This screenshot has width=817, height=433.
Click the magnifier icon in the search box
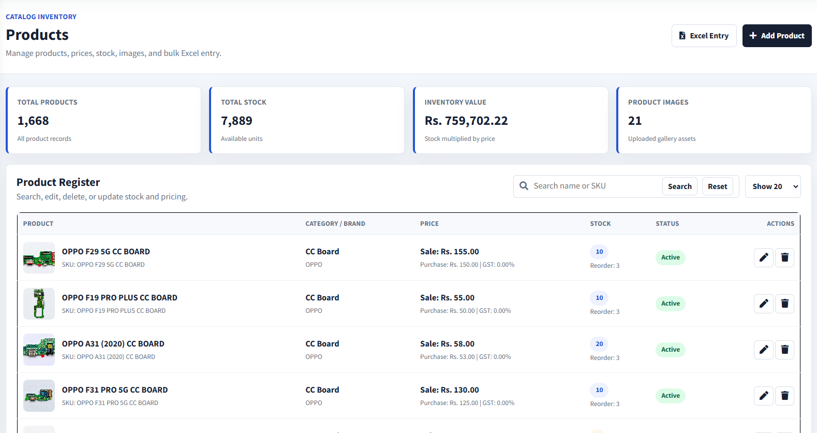tap(524, 186)
